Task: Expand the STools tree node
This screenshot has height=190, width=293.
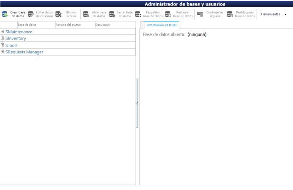Action: [3, 45]
